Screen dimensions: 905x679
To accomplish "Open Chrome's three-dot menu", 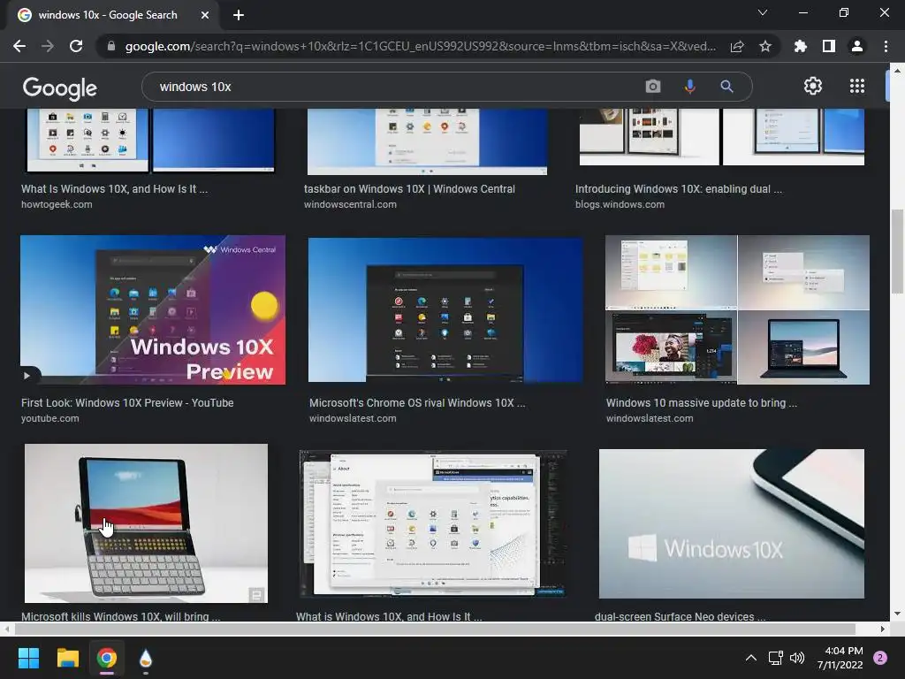I will (886, 46).
